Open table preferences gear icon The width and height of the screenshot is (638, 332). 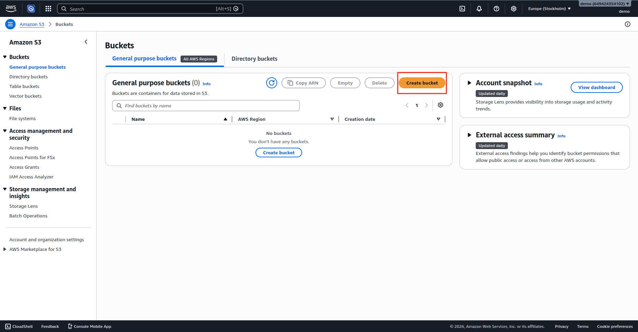(441, 105)
